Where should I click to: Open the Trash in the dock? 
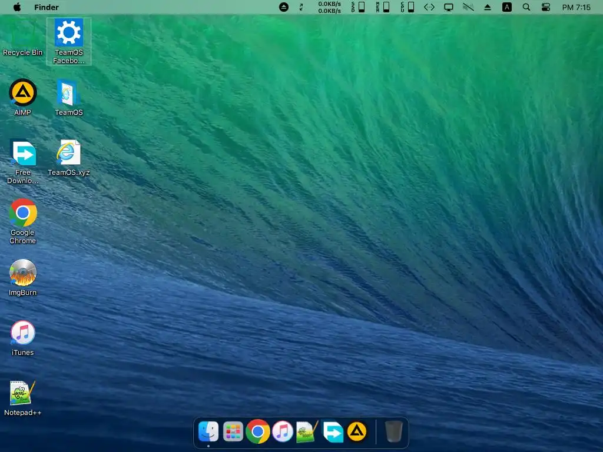click(x=393, y=431)
